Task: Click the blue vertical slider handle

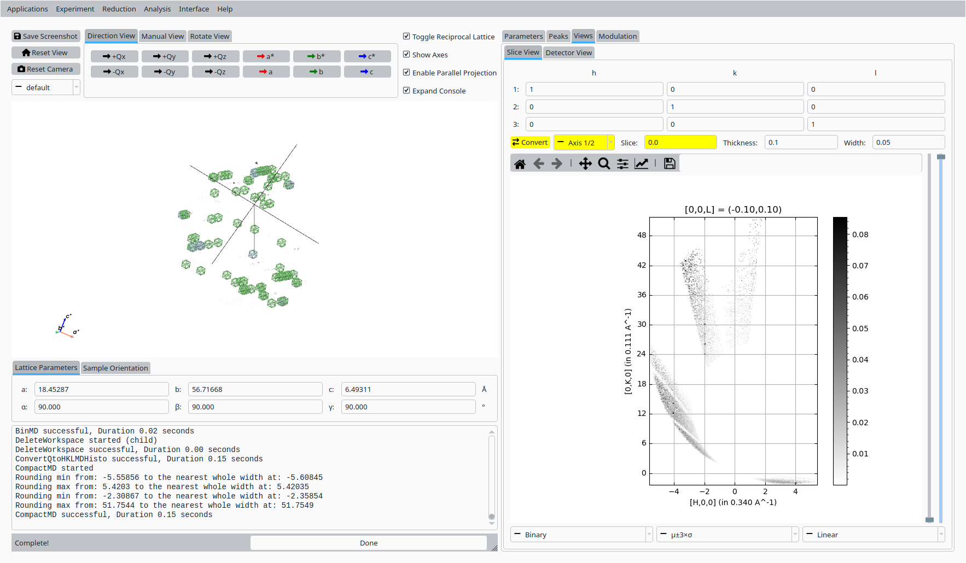Action: (941, 157)
